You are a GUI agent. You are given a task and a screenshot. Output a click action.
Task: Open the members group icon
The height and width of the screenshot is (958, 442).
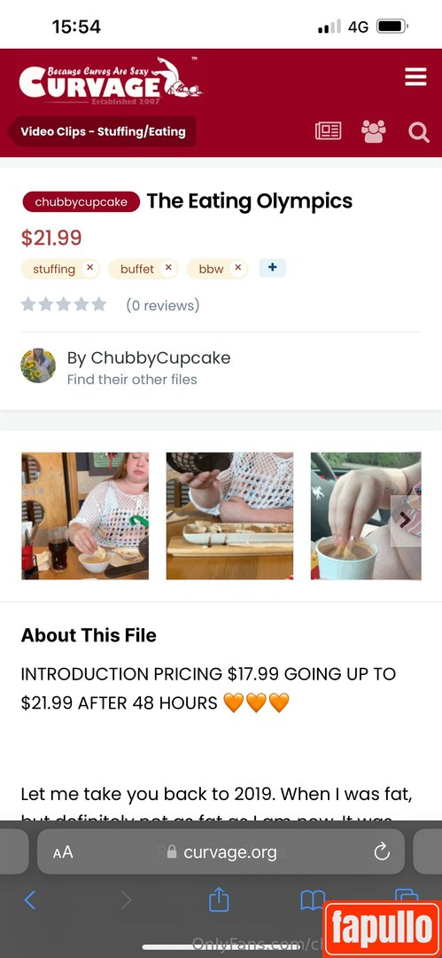pos(374,131)
